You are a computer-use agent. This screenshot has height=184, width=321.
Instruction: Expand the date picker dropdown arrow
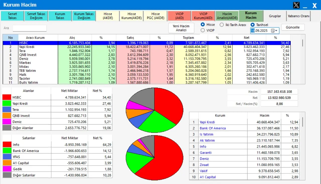(x=276, y=31)
